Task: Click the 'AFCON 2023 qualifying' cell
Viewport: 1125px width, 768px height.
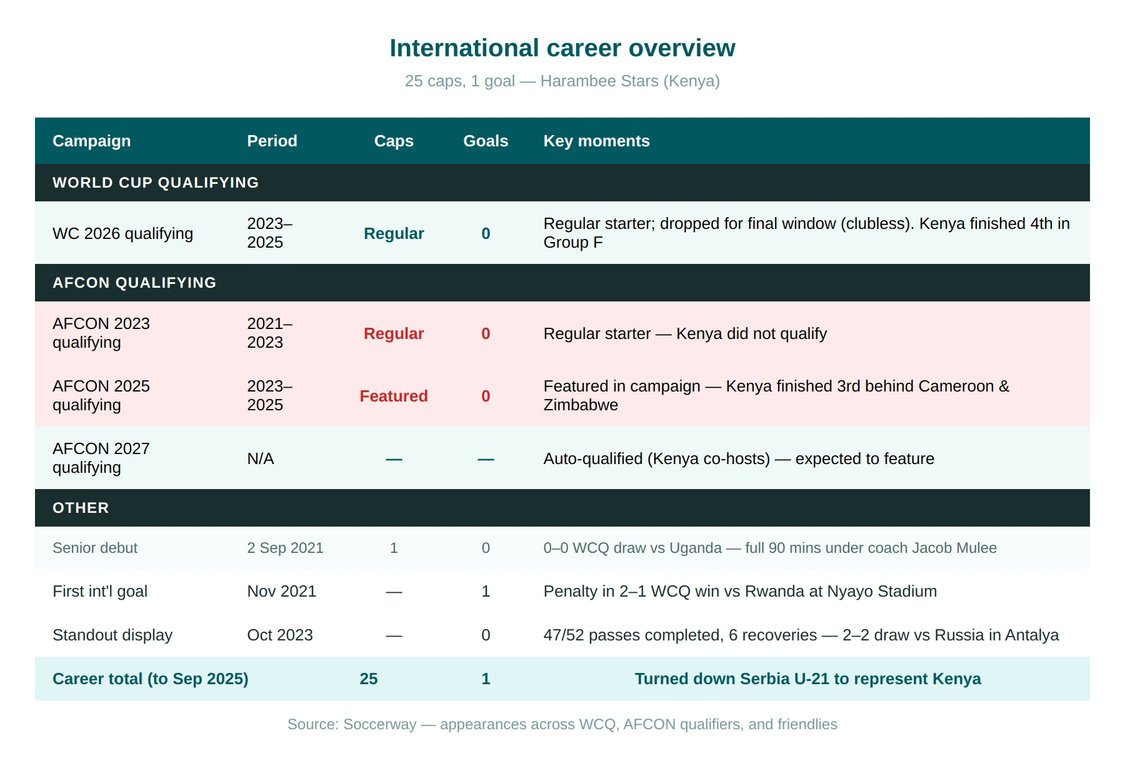Action: point(101,333)
